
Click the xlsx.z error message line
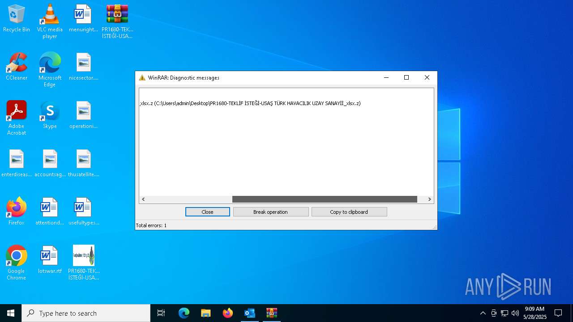coord(250,103)
